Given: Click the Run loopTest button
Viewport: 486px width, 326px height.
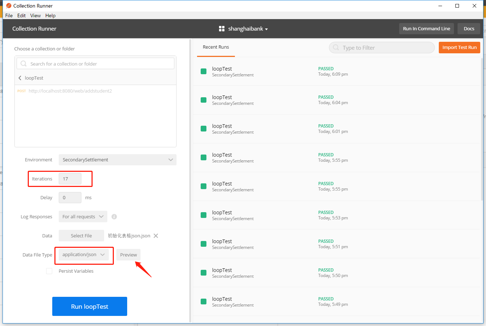Looking at the screenshot, I should 89,306.
